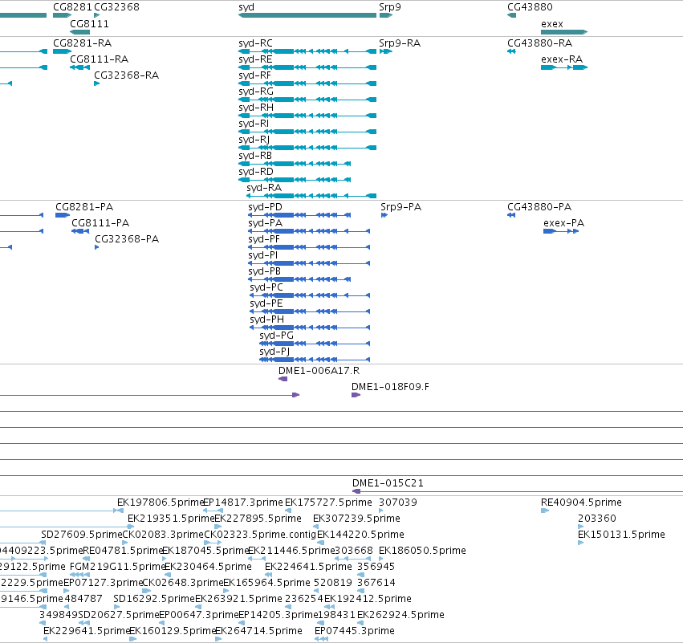Click the EK224641.5prime EST label
Image resolution: width=683 pixels, height=643 pixels.
tap(308, 567)
